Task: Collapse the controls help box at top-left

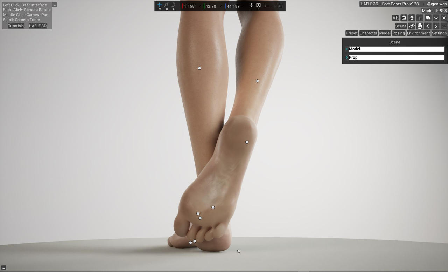Action: [x=54, y=5]
